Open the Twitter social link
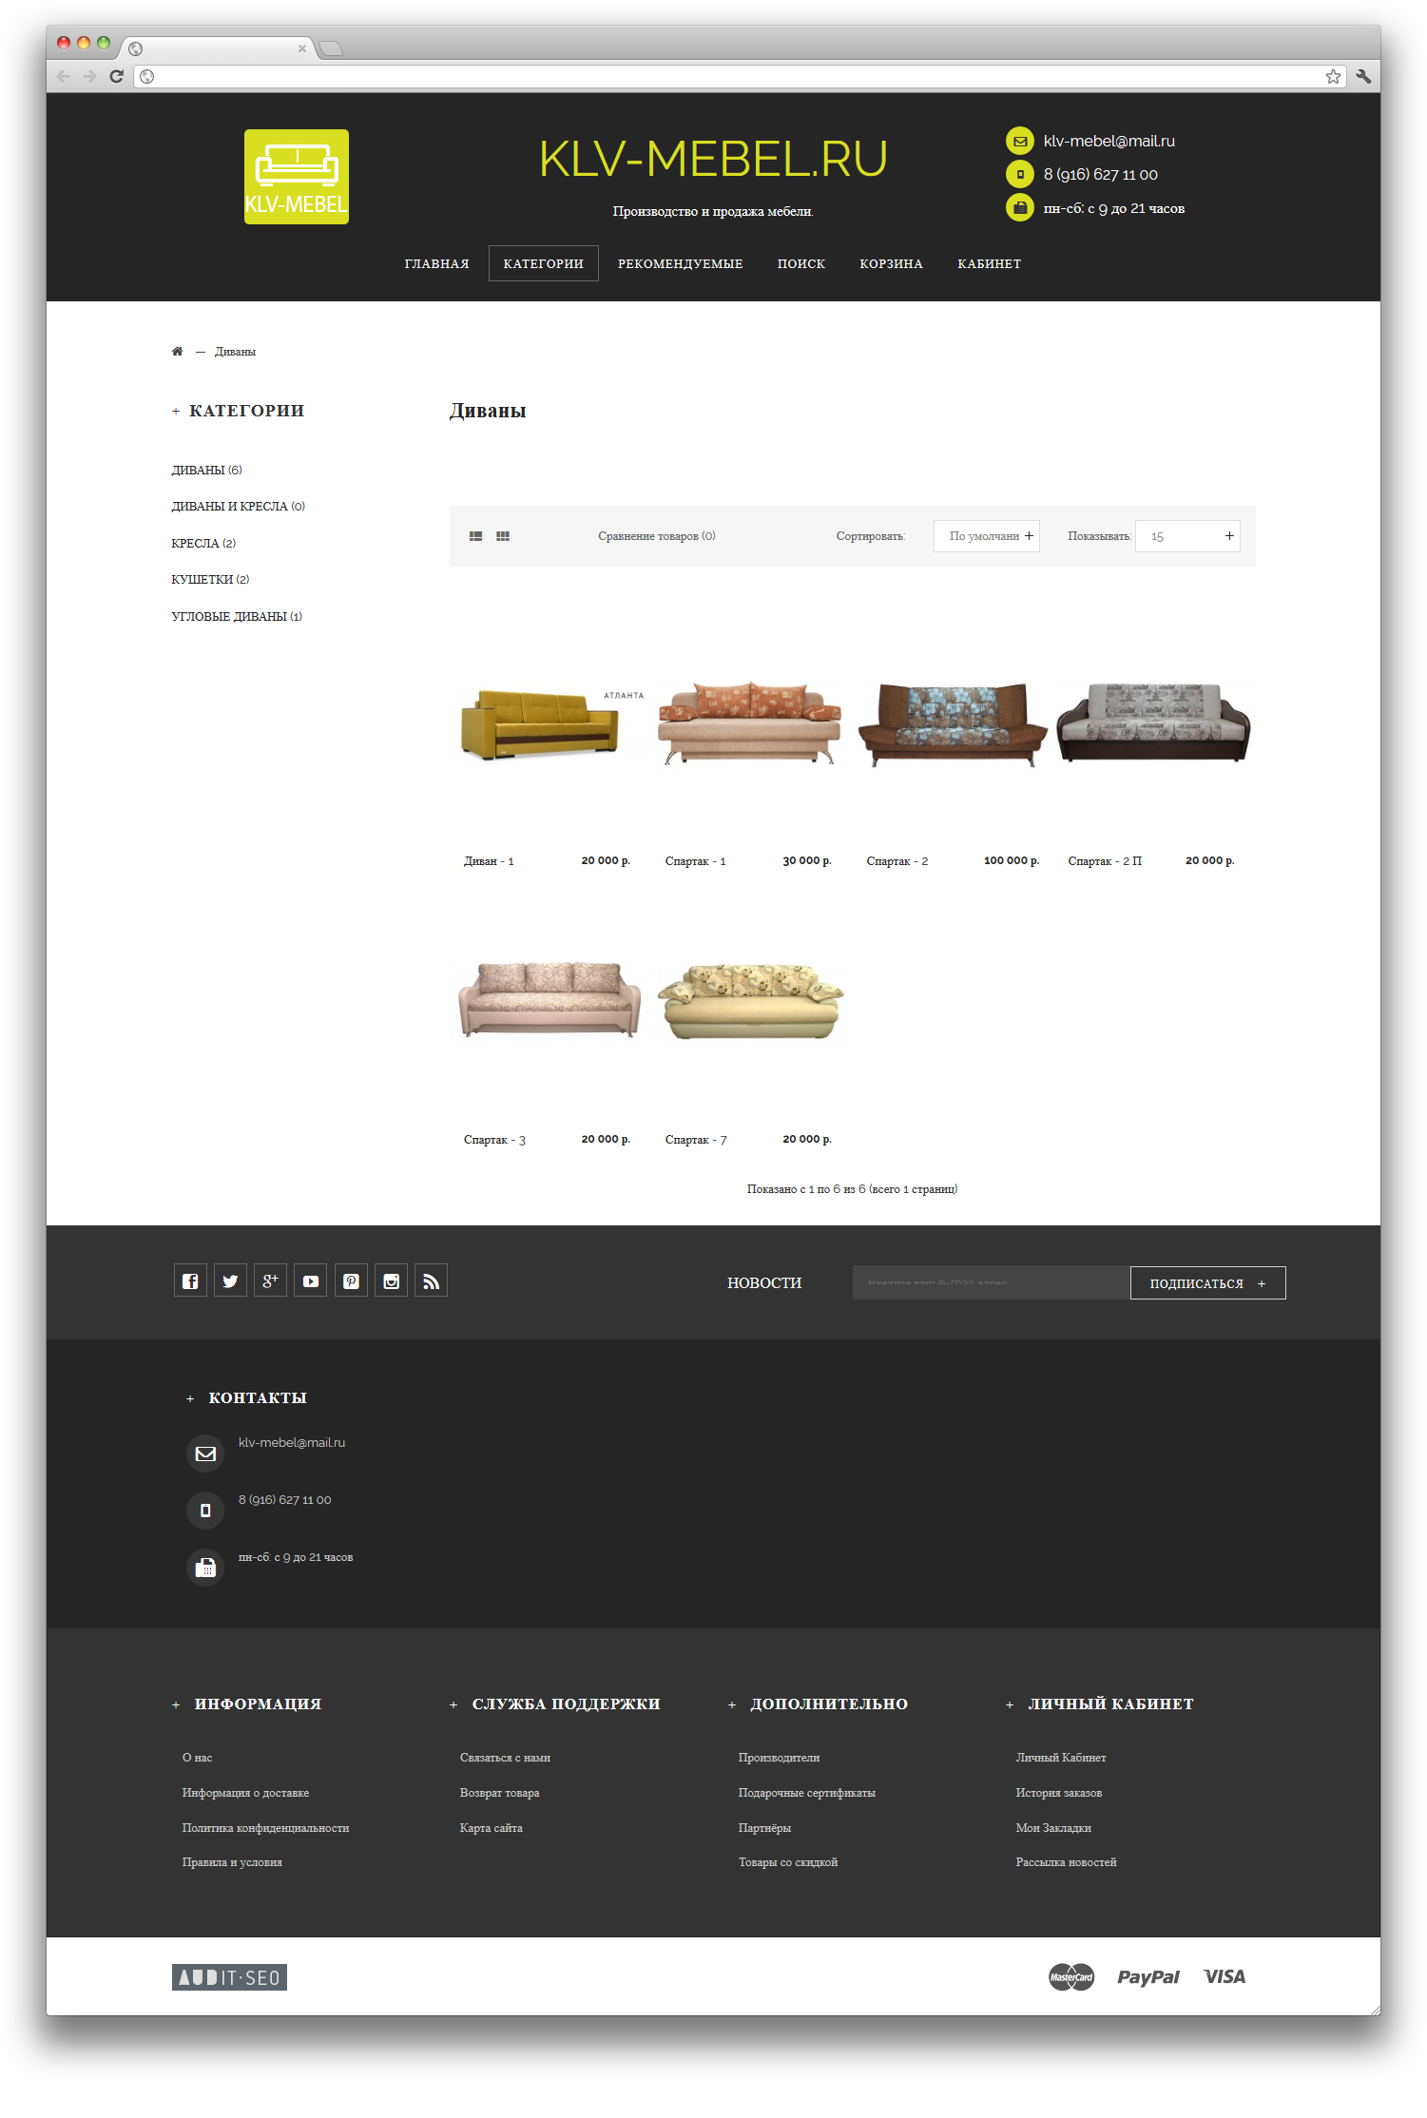The height and width of the screenshot is (2118, 1427). (x=230, y=1280)
